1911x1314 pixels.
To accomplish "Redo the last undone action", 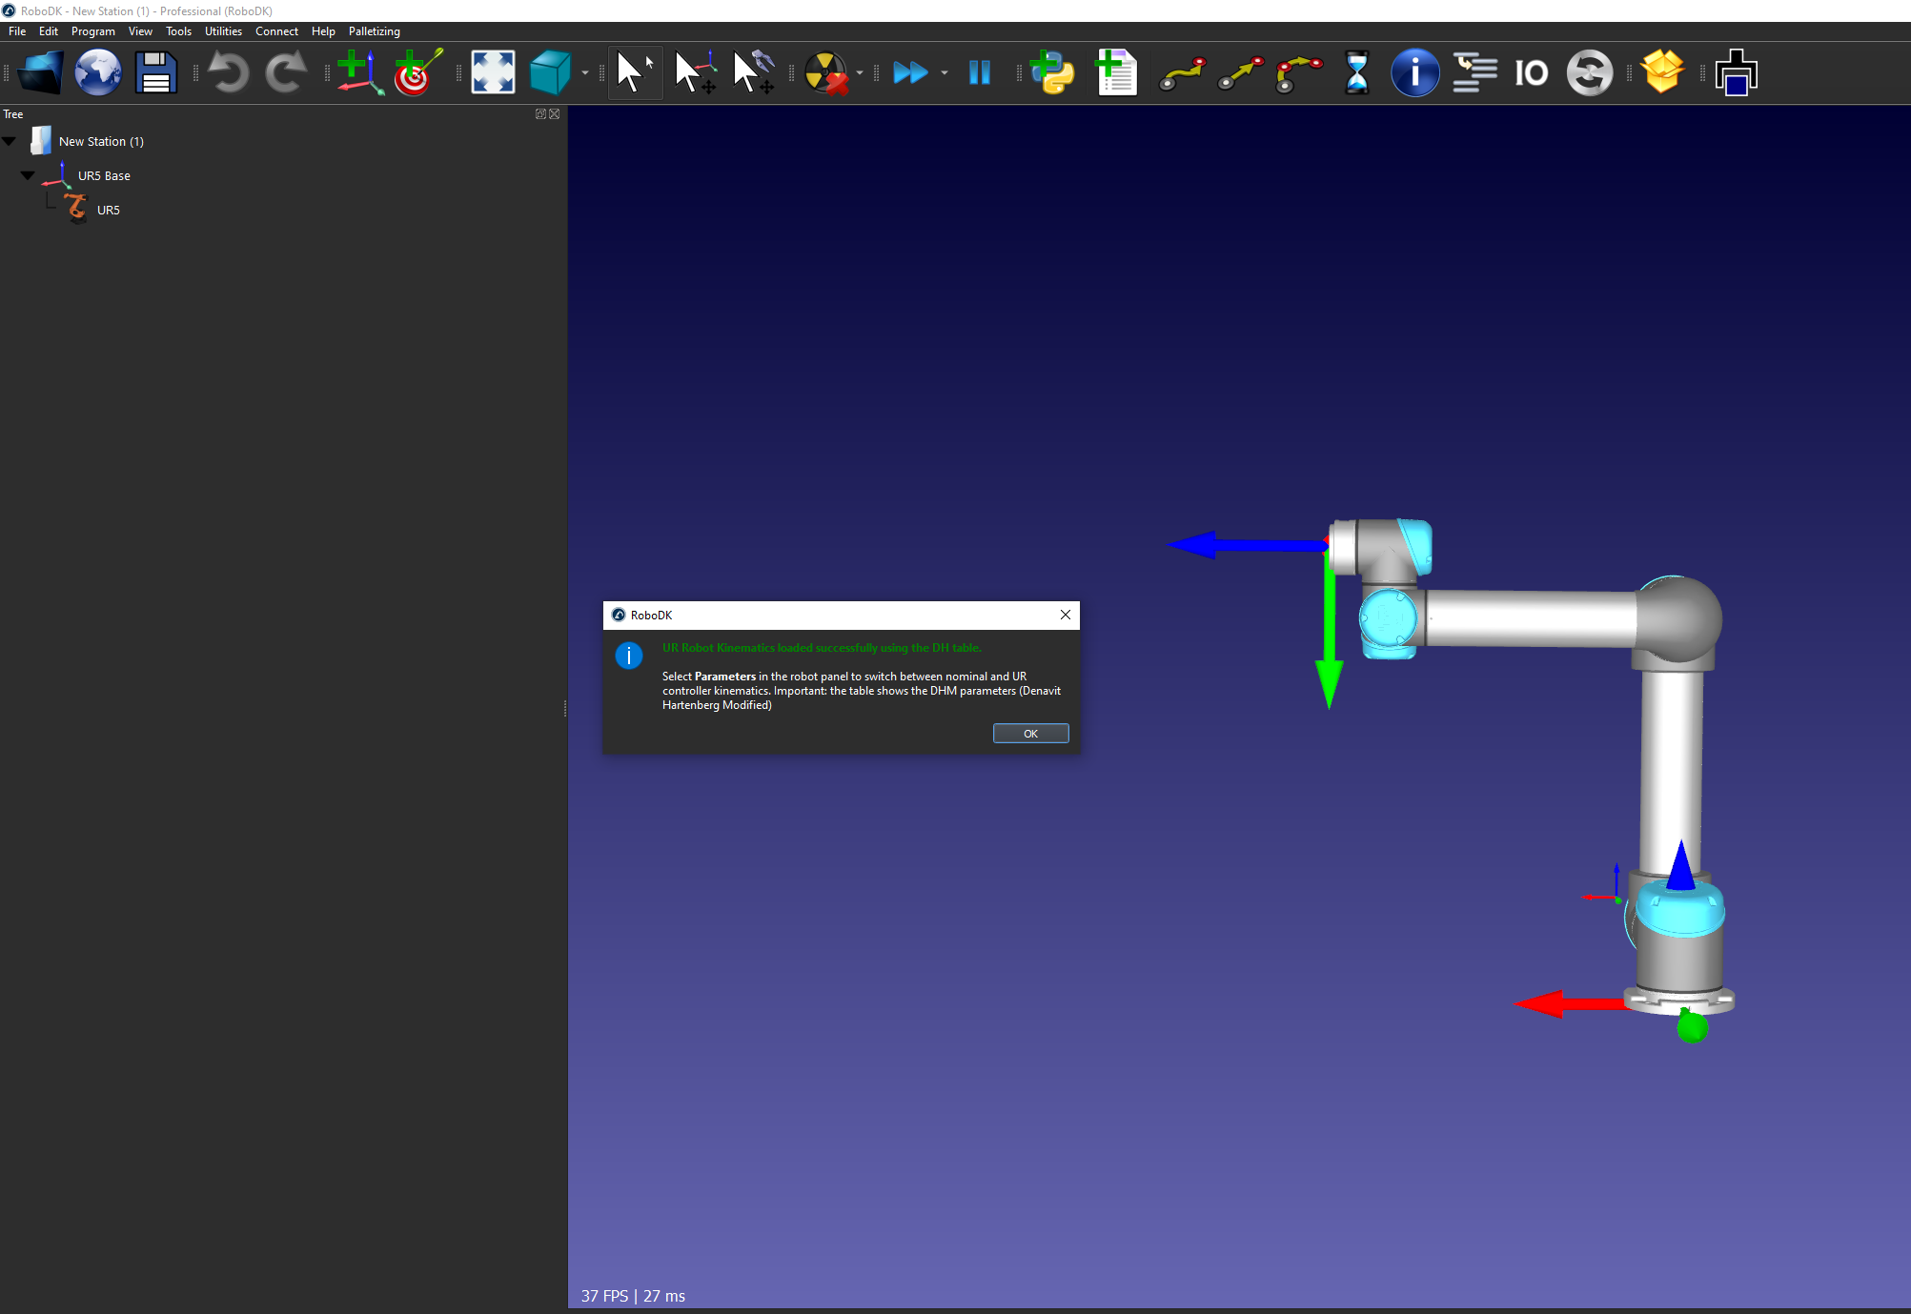I will pyautogui.click(x=286, y=72).
